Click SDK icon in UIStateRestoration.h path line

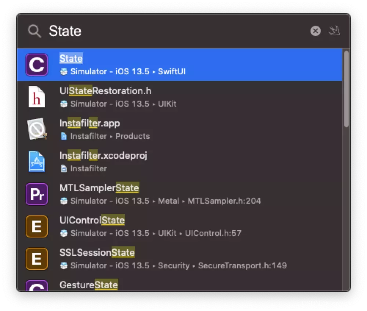coord(63,104)
